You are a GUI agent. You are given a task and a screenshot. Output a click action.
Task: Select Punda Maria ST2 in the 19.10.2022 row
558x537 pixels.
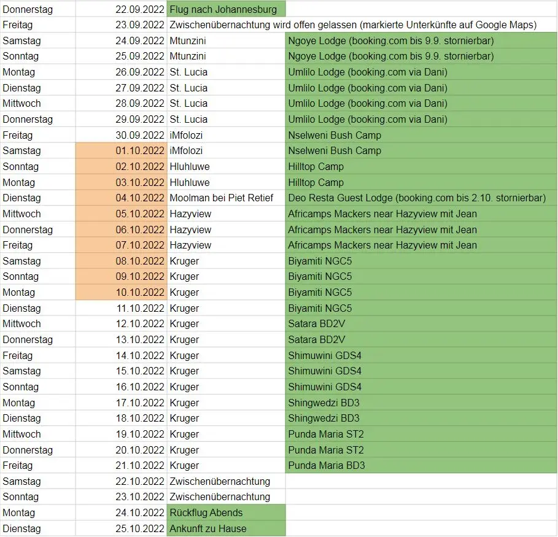click(x=421, y=434)
